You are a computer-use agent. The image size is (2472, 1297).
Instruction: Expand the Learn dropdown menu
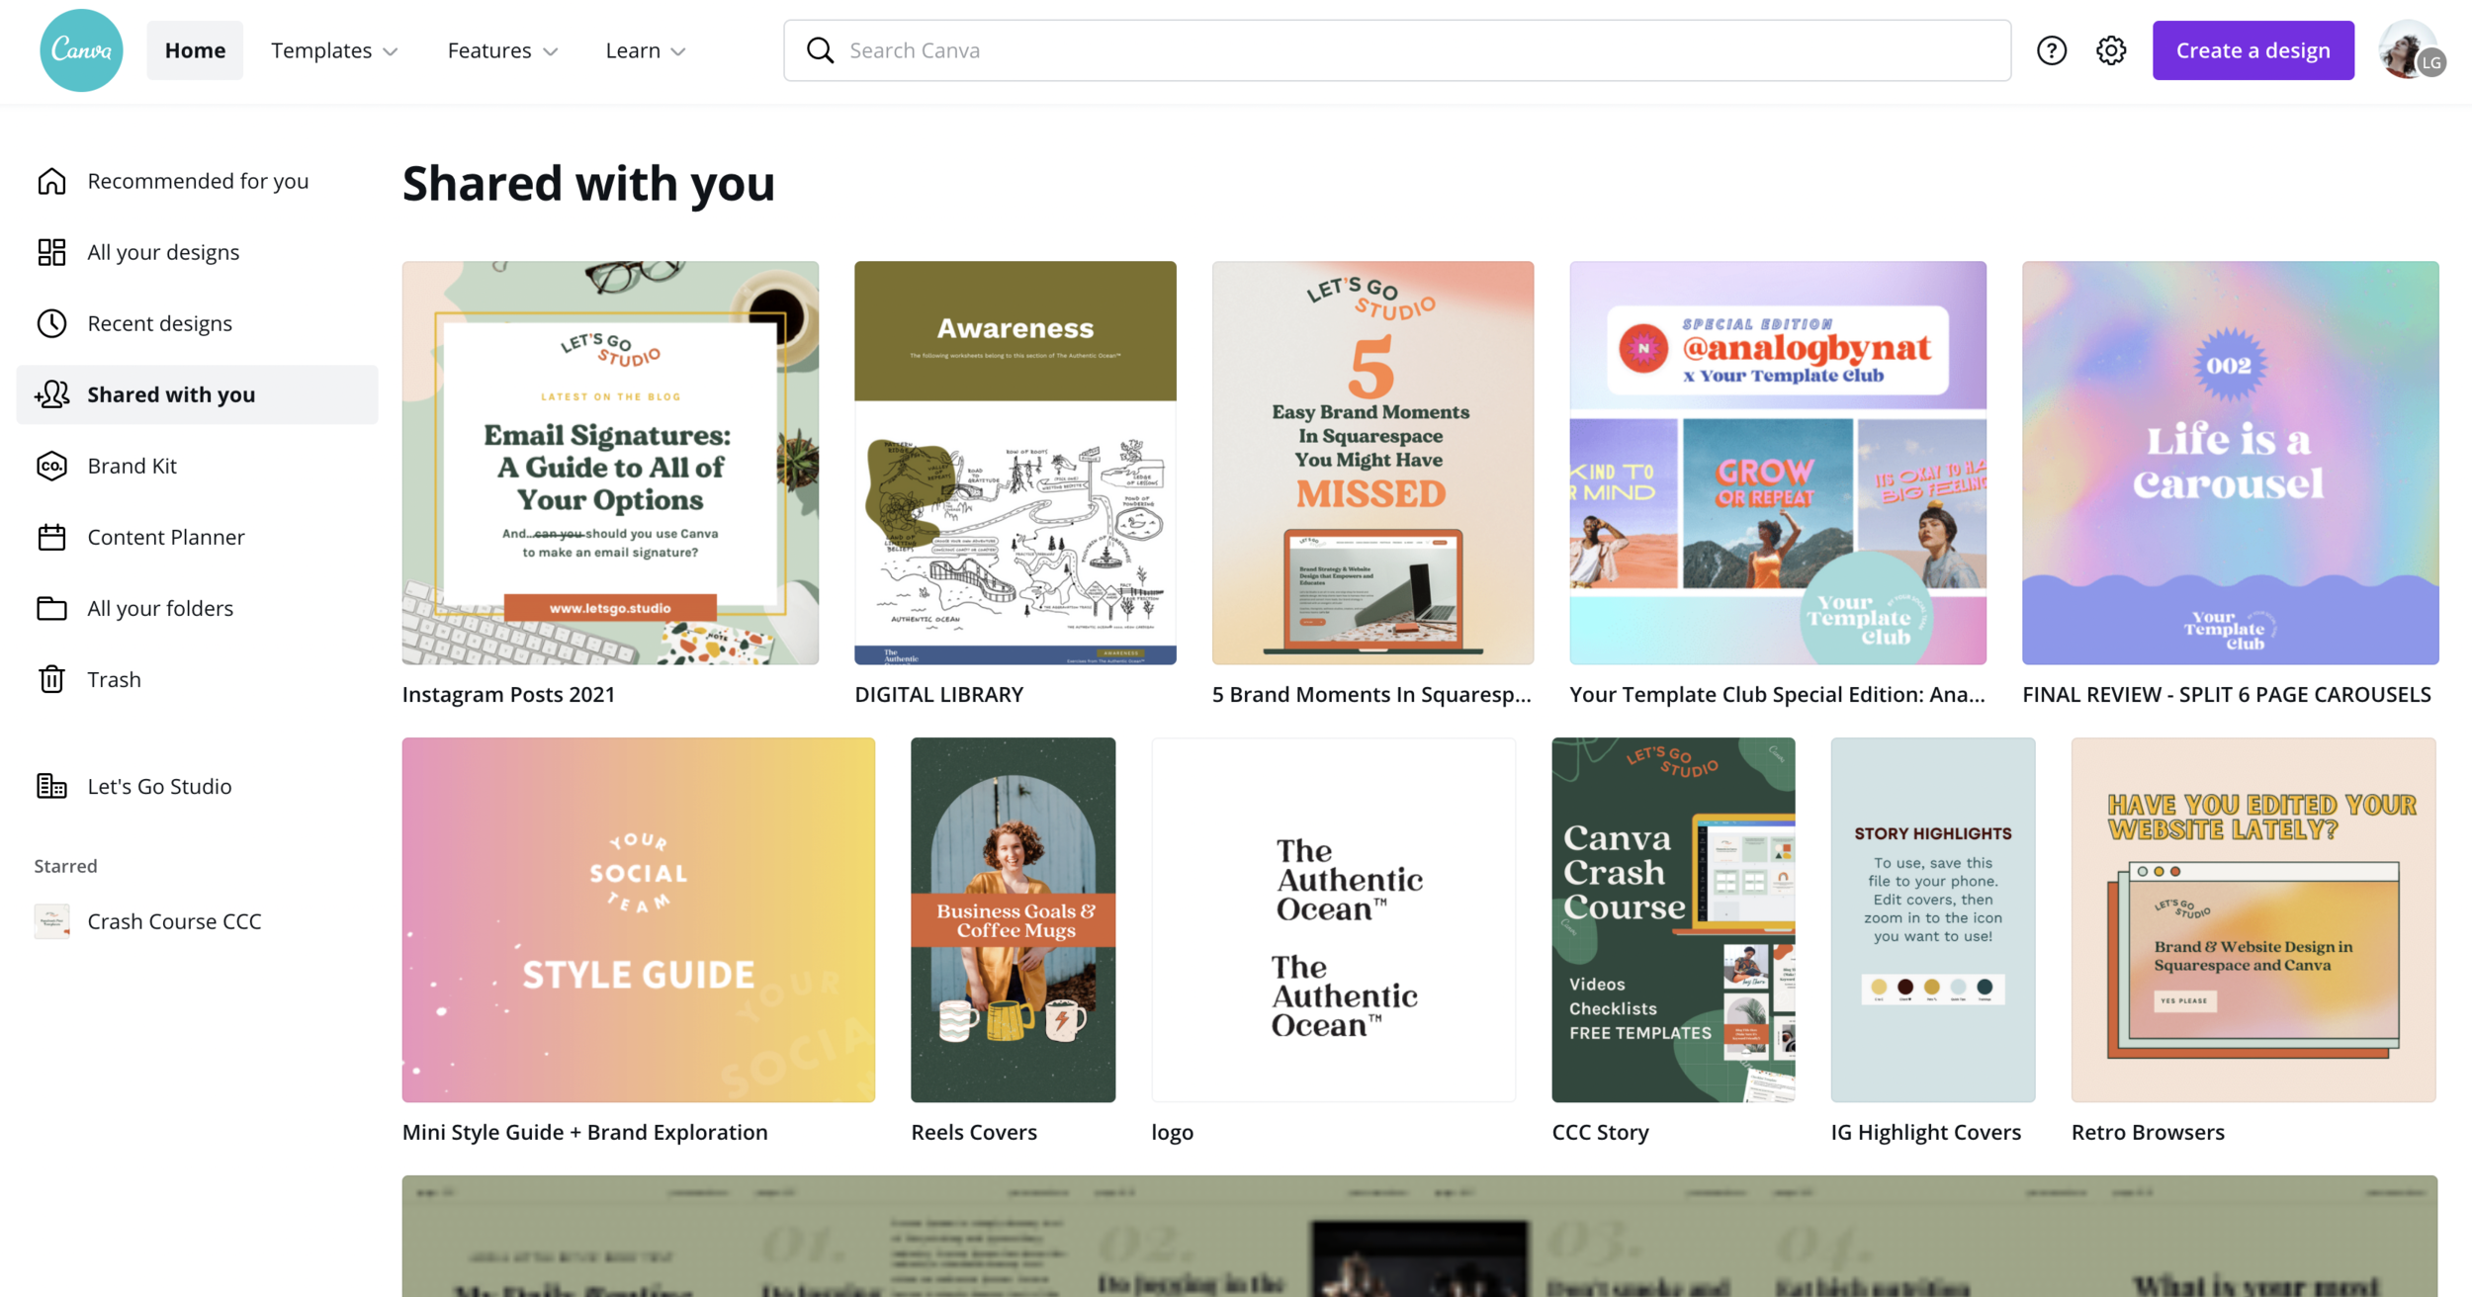[645, 50]
